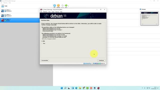Click the Continue button in Debian installer
The height and width of the screenshot is (90, 160).
[101, 60]
